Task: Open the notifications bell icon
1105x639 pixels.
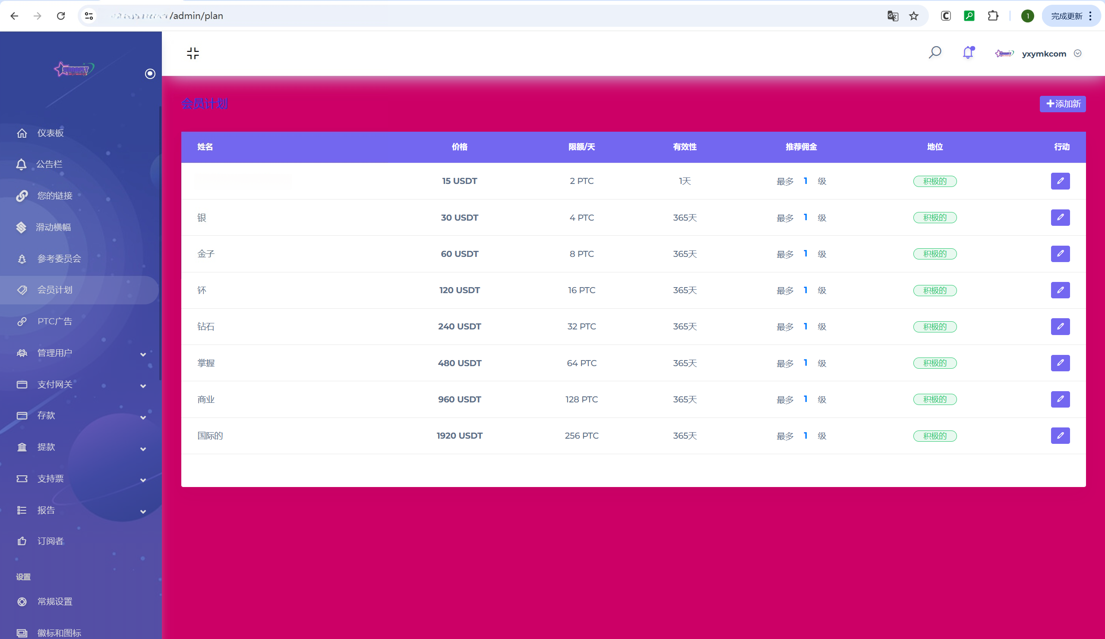Action: (968, 53)
